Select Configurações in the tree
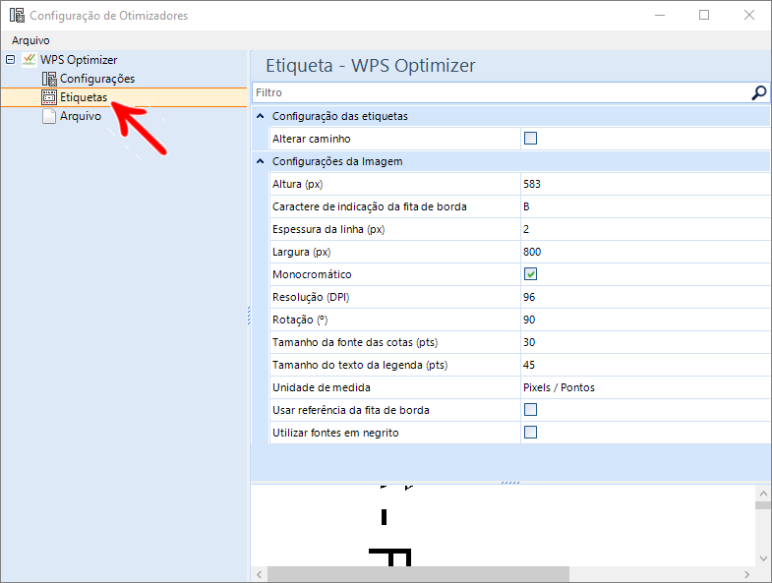Viewport: 772px width, 583px height. click(97, 79)
